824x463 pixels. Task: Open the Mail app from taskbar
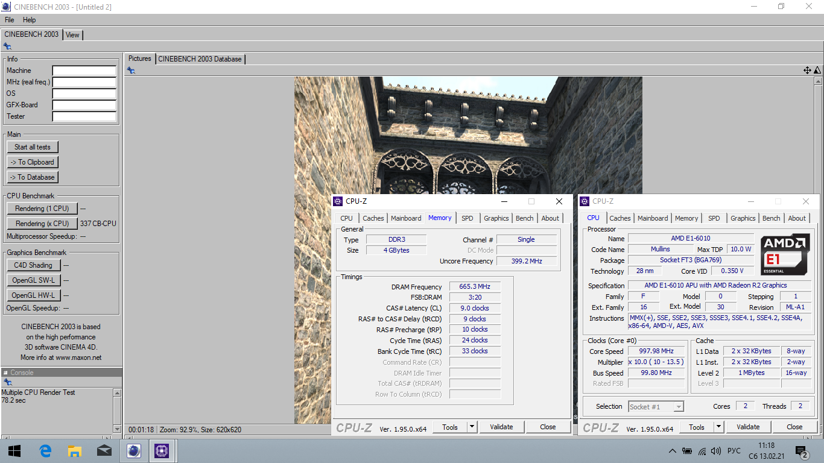coord(104,450)
